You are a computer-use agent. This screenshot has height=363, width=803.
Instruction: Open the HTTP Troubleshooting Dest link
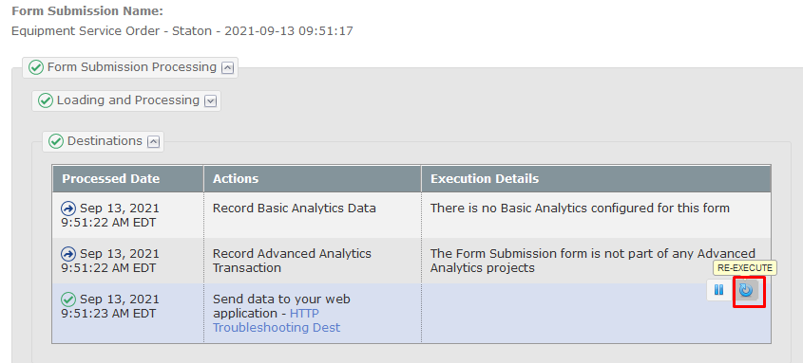(277, 320)
